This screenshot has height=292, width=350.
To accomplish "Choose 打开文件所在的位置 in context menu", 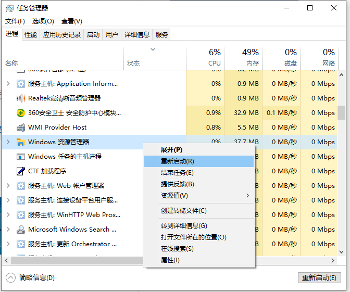I will (193, 237).
